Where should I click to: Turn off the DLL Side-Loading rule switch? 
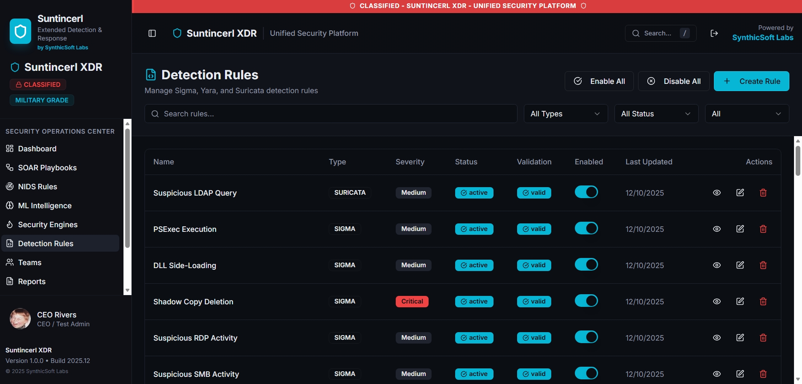(x=586, y=264)
